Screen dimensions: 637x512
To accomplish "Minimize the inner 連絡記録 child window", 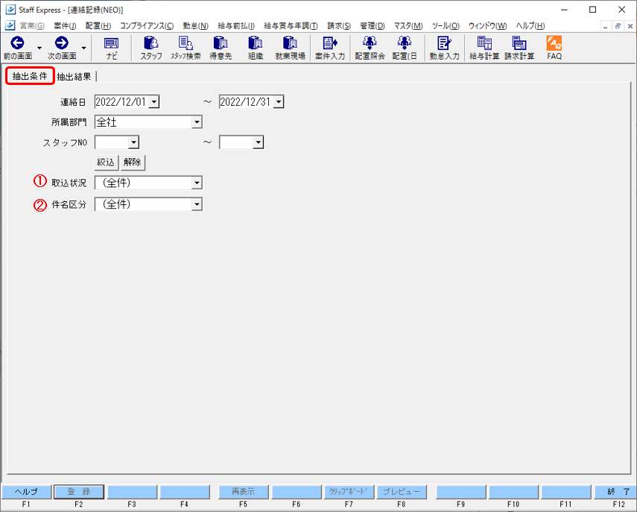I will click(605, 26).
